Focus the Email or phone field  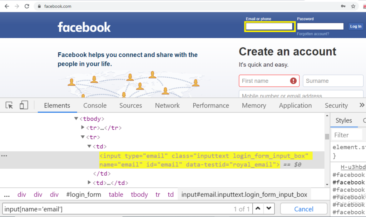tap(269, 26)
